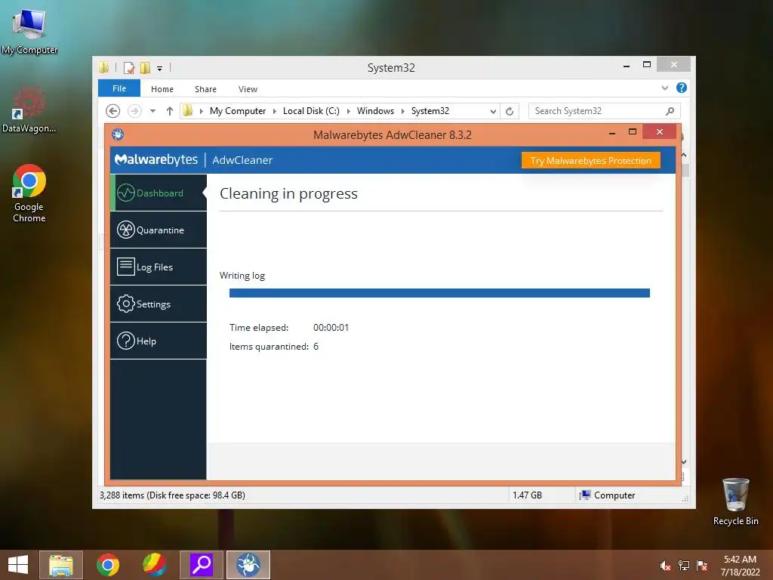The height and width of the screenshot is (580, 773).
Task: Select Windows in breadcrumb path
Action: click(x=375, y=111)
